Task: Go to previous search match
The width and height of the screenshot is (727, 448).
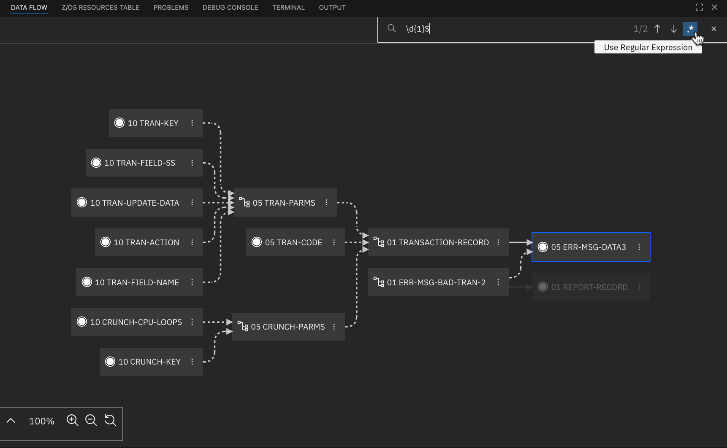Action: coord(657,29)
